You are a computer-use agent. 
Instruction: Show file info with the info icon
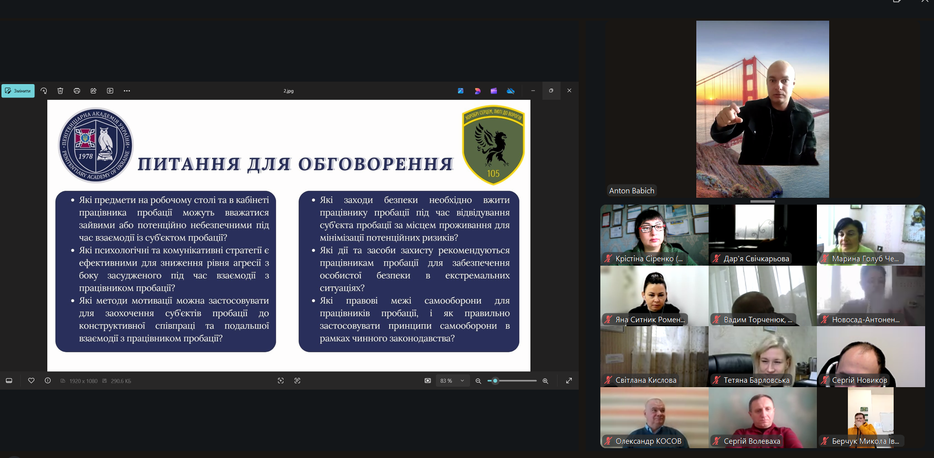[48, 381]
